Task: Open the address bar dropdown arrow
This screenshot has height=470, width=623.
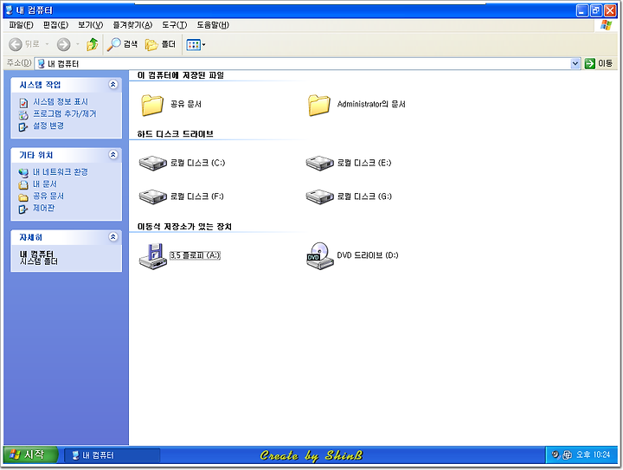Action: [575, 63]
